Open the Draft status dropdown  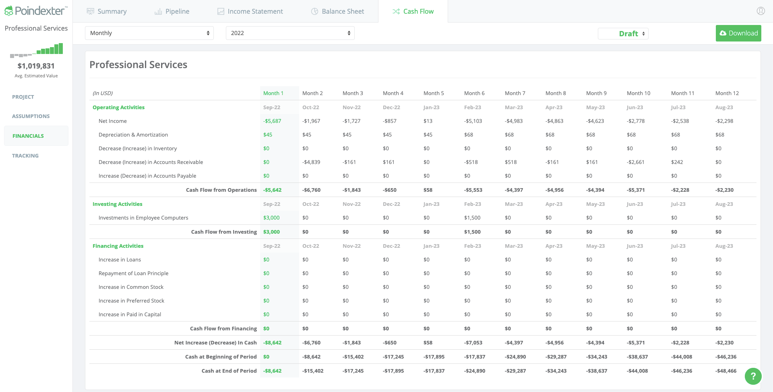tap(623, 33)
